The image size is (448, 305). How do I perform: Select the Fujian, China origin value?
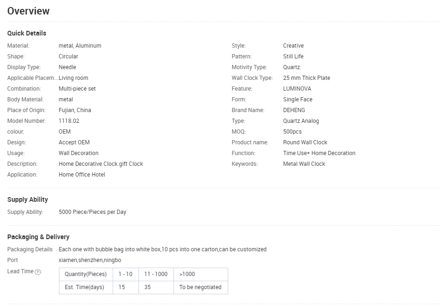(x=75, y=110)
